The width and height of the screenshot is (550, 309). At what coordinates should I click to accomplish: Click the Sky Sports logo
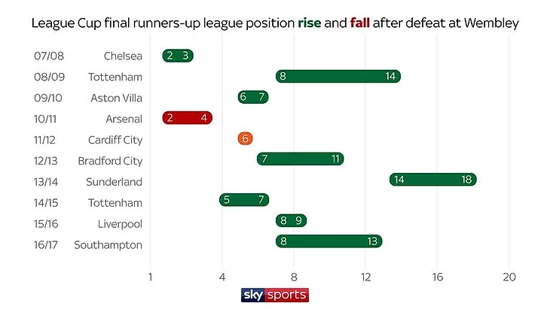pyautogui.click(x=274, y=294)
